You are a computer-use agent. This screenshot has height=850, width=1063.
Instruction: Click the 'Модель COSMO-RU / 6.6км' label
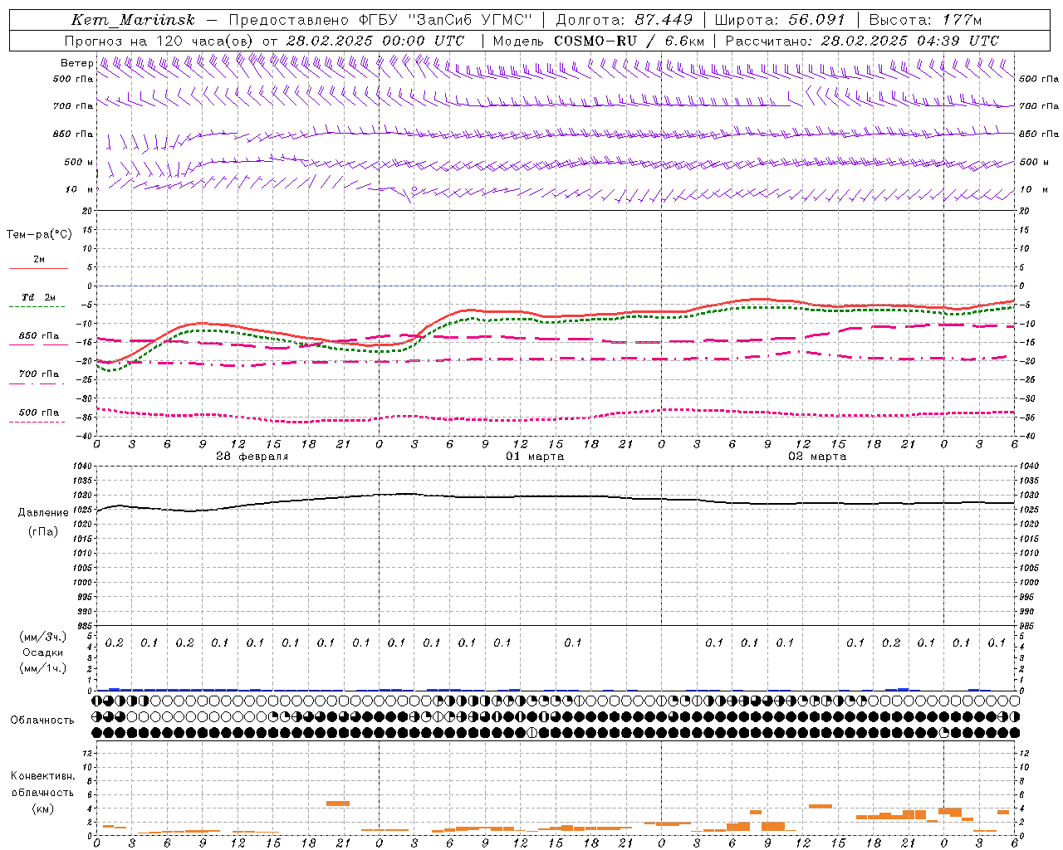[x=599, y=41]
